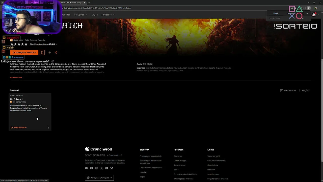The height and width of the screenshot is (182, 323).
Task: Expand the Mais Detalhes link
Action: [16, 77]
